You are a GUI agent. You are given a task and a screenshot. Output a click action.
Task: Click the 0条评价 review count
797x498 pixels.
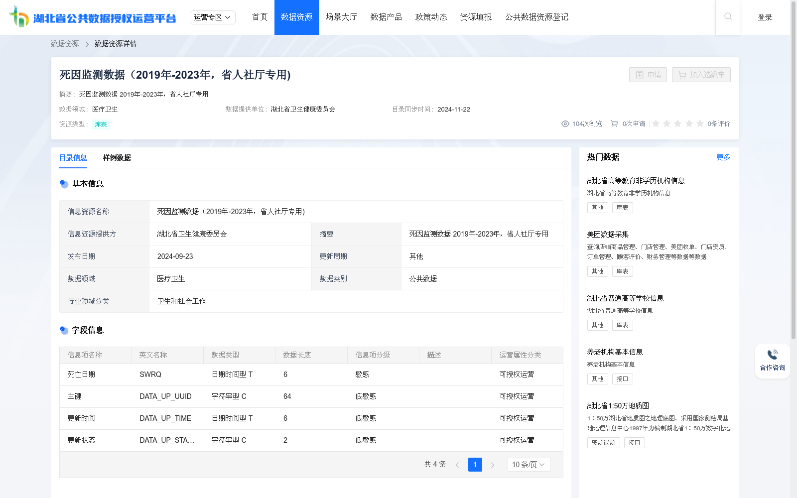click(719, 124)
